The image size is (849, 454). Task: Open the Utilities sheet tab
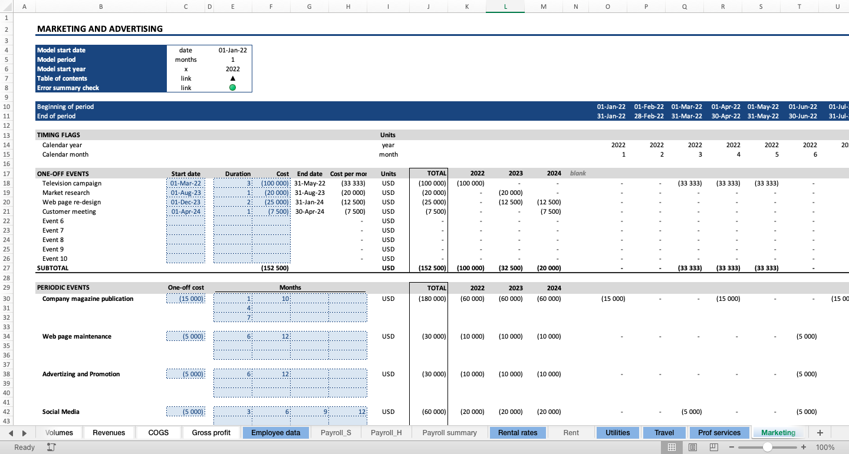tap(617, 433)
